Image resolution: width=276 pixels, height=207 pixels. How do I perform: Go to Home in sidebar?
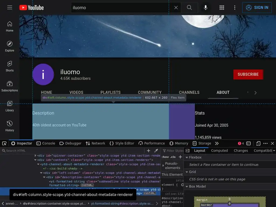10,27
